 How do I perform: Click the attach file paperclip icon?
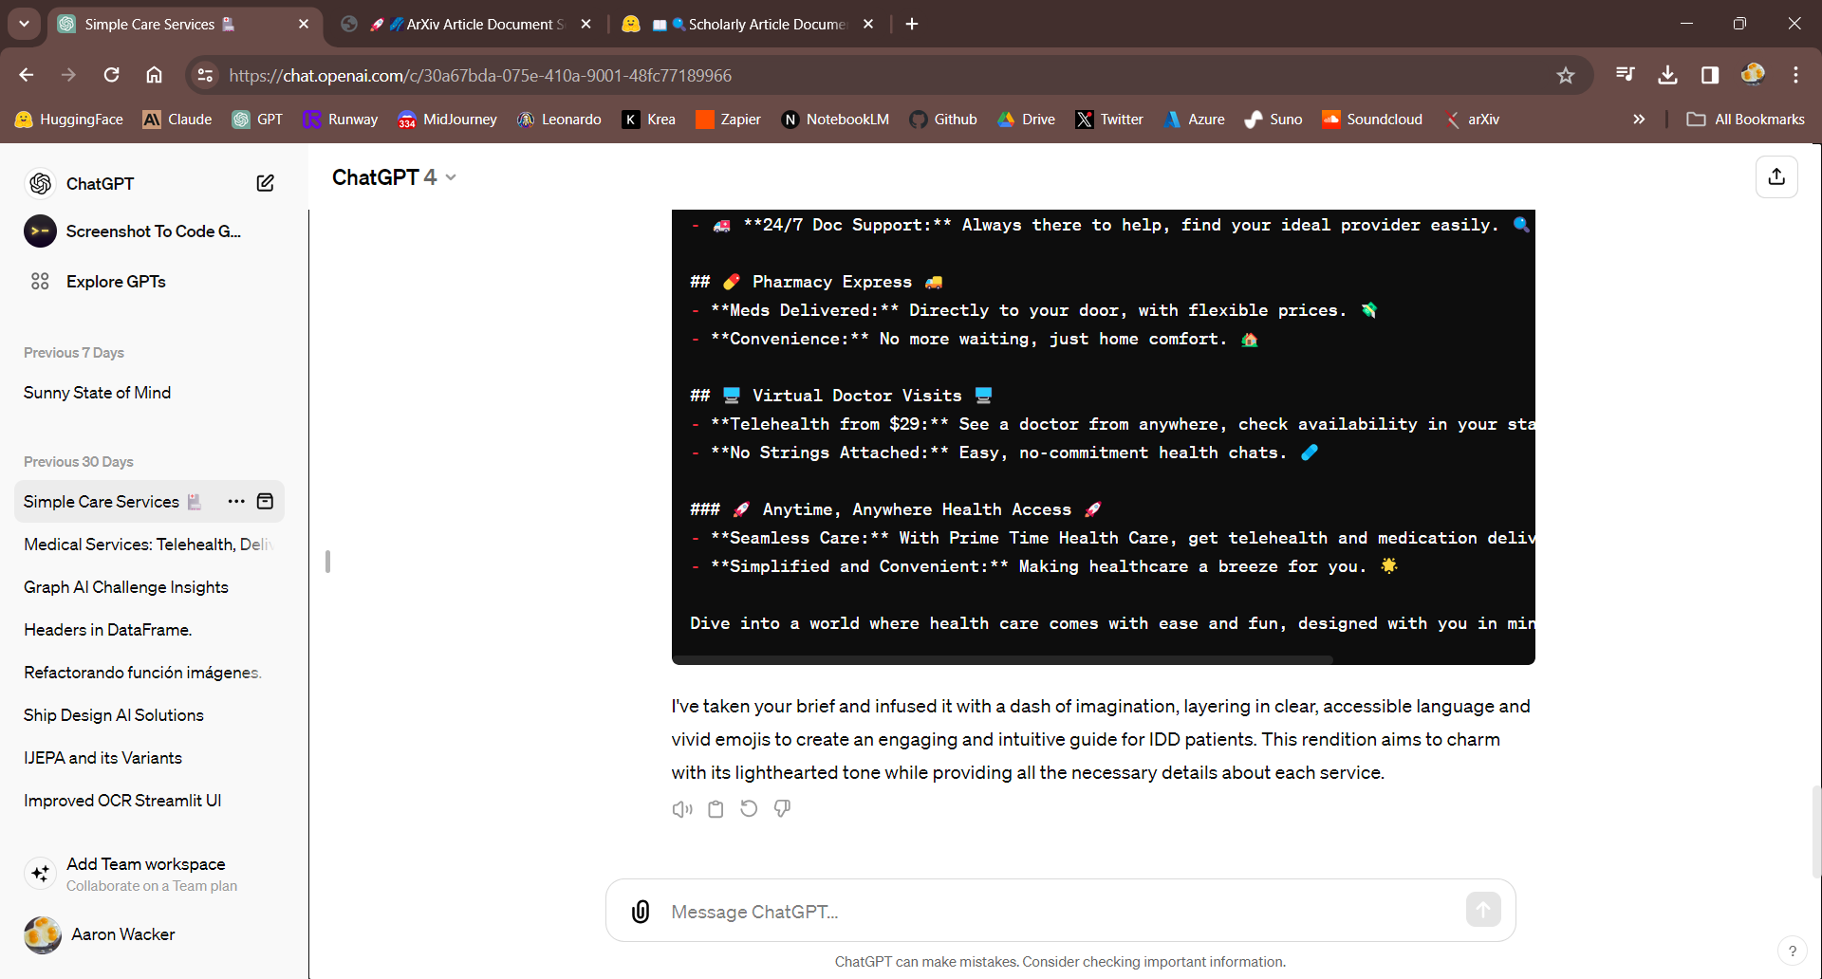coord(641,912)
